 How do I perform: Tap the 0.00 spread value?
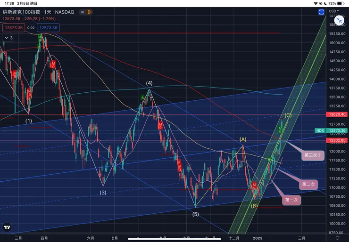(x=31, y=28)
